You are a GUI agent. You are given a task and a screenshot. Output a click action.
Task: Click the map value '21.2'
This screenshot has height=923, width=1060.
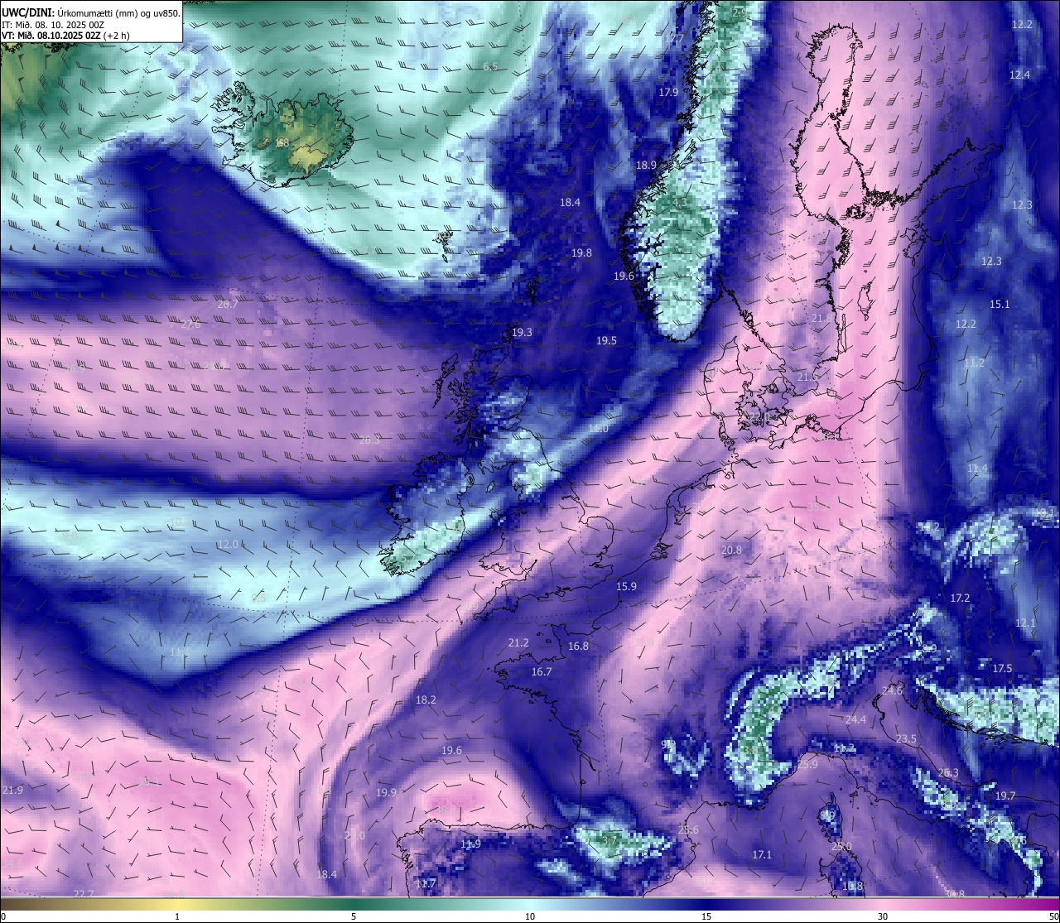pyautogui.click(x=518, y=643)
